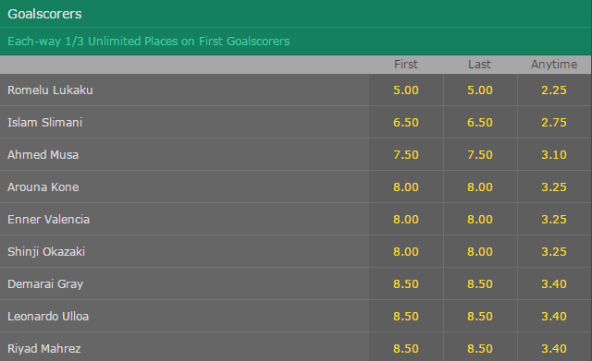Image resolution: width=592 pixels, height=361 pixels.
Task: Select Shinji Okazaki Last goalscorer odds 8.00
Action: coord(480,252)
